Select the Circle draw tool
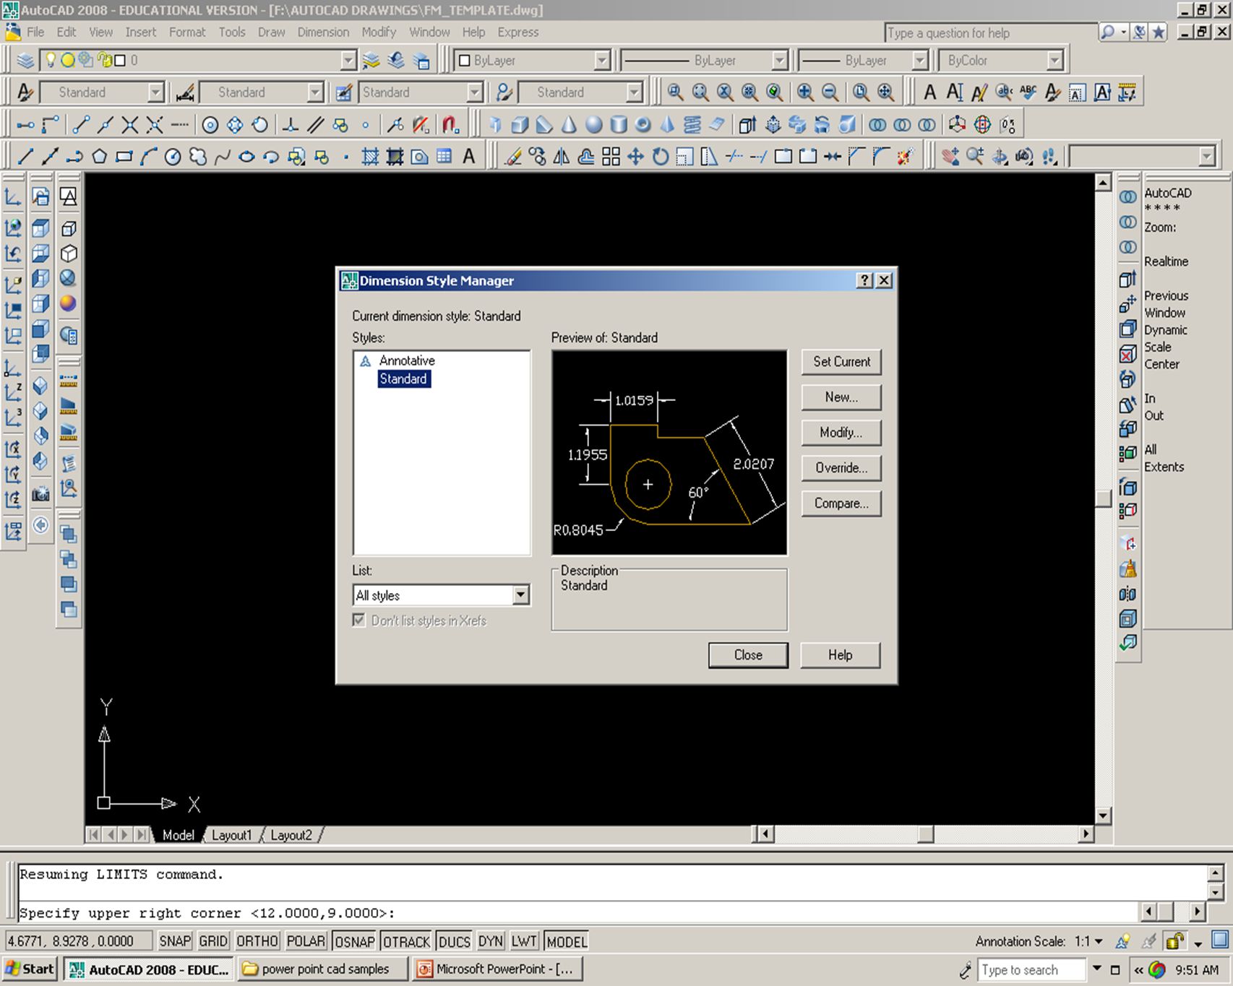Viewport: 1233px width, 986px height. click(x=173, y=156)
